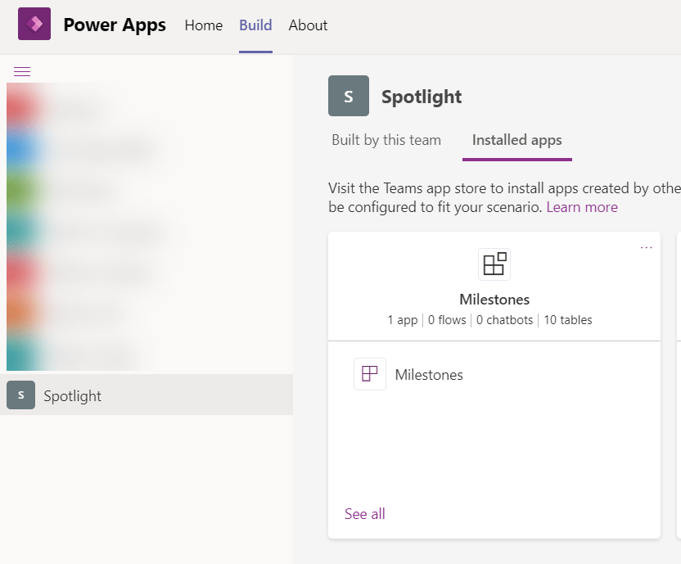Click the Milestones package icon atop the card
The height and width of the screenshot is (564, 681).
pos(494,264)
